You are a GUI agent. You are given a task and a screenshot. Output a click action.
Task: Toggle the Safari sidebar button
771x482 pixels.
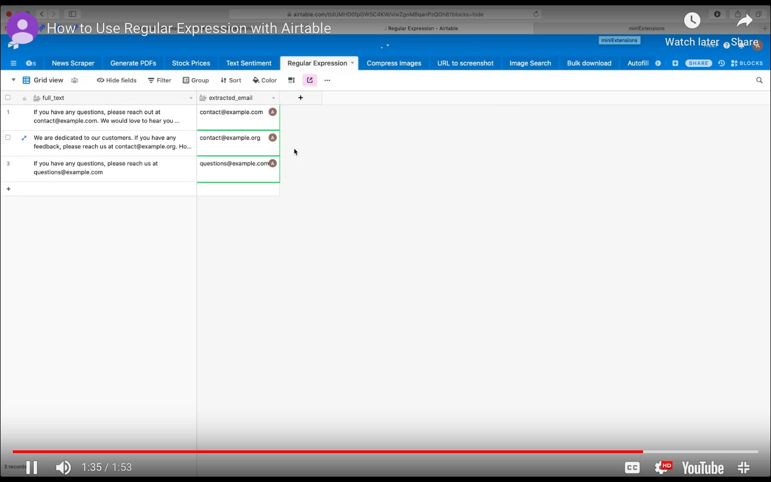(x=72, y=14)
